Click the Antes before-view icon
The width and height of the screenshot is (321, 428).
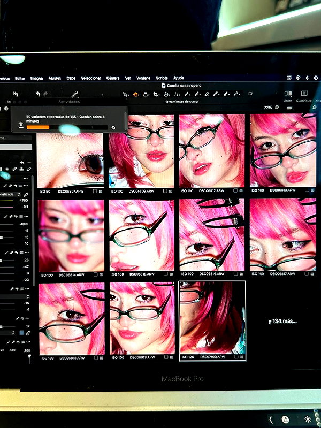click(x=288, y=94)
